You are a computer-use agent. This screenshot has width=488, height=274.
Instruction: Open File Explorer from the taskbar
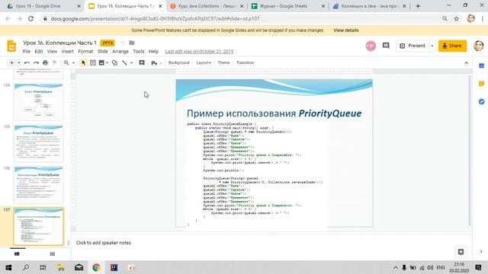(x=61, y=267)
